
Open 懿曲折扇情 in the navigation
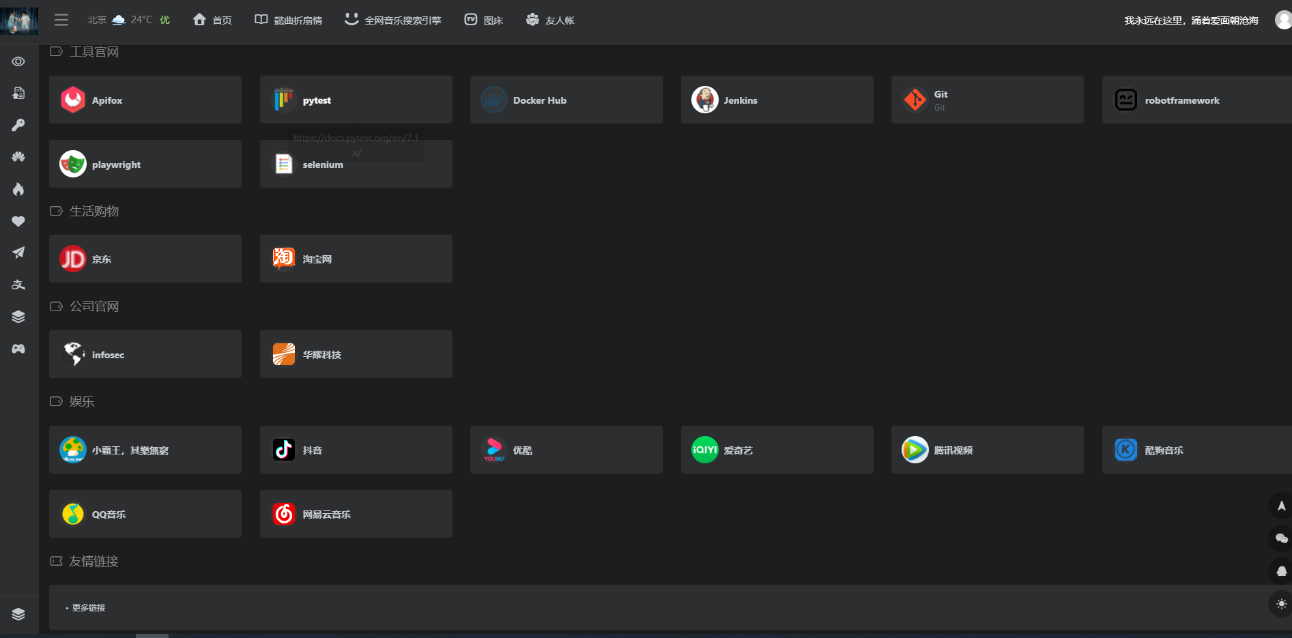click(x=288, y=20)
